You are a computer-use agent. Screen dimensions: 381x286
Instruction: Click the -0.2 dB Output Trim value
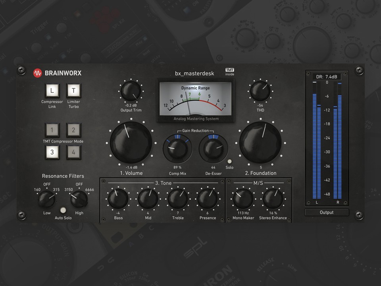click(x=131, y=105)
